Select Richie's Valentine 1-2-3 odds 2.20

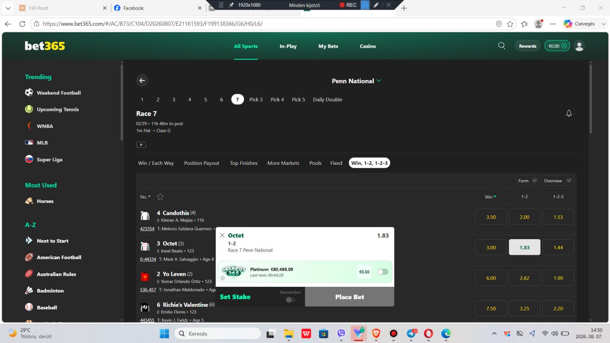pyautogui.click(x=558, y=308)
